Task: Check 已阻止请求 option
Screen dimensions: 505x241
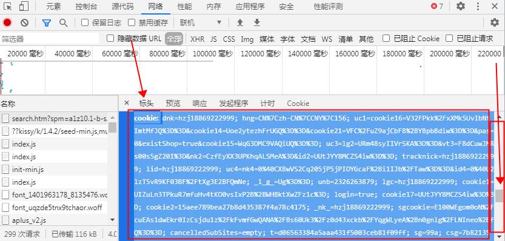Action: coord(449,38)
